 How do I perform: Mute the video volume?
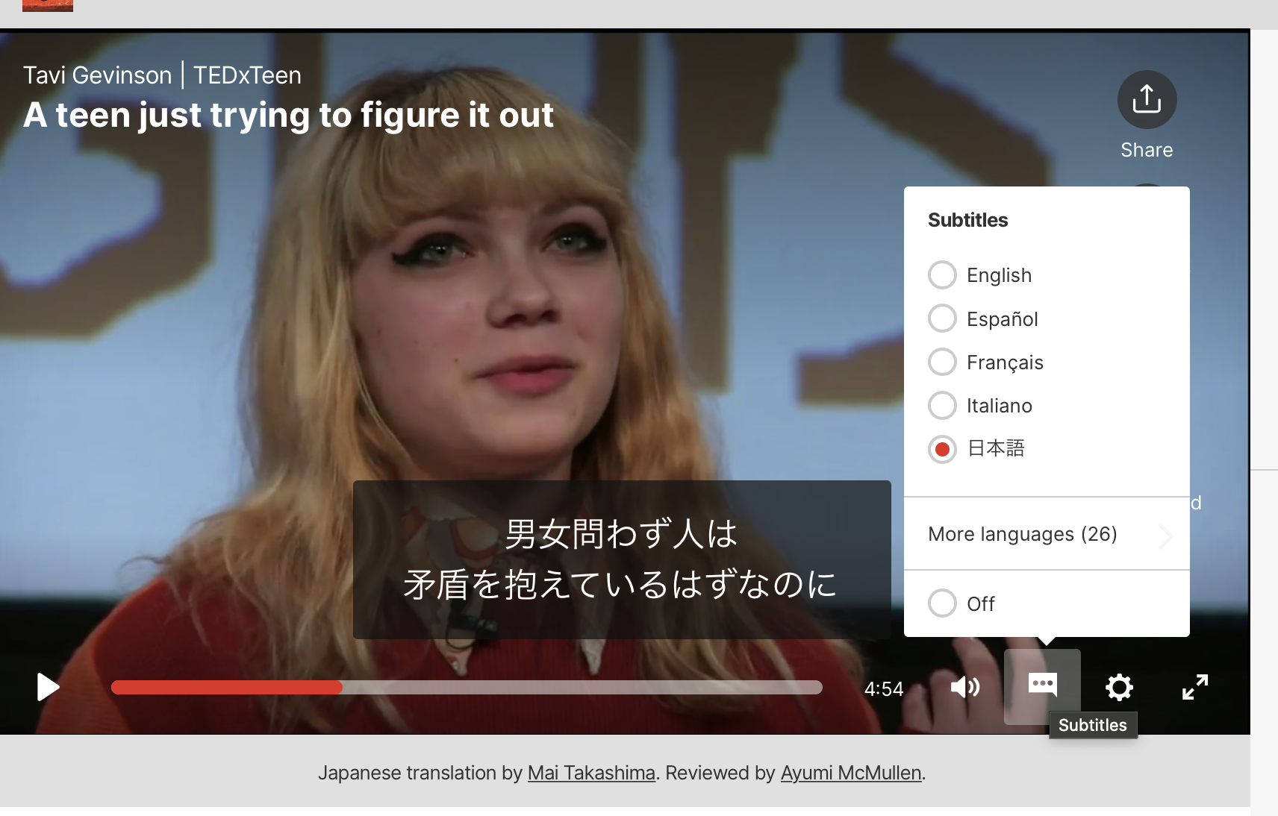[x=964, y=687]
